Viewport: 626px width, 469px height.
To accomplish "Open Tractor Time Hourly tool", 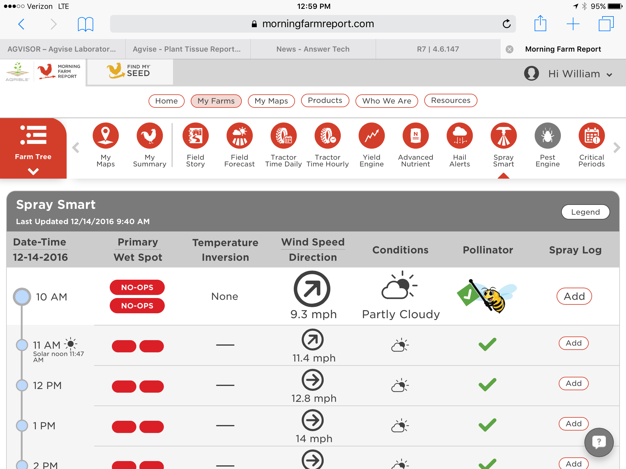I will (x=327, y=136).
